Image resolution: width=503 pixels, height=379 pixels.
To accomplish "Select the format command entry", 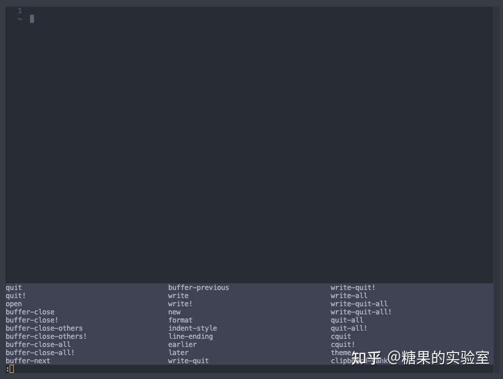I will [180, 320].
